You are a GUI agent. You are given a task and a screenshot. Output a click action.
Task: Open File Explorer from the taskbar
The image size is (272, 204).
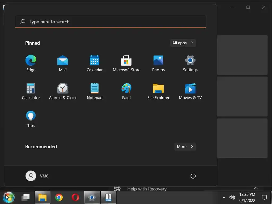coord(42,197)
